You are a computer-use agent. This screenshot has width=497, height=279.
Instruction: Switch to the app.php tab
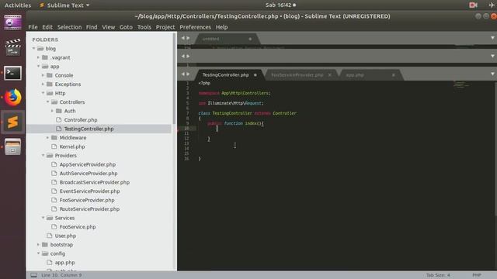355,75
